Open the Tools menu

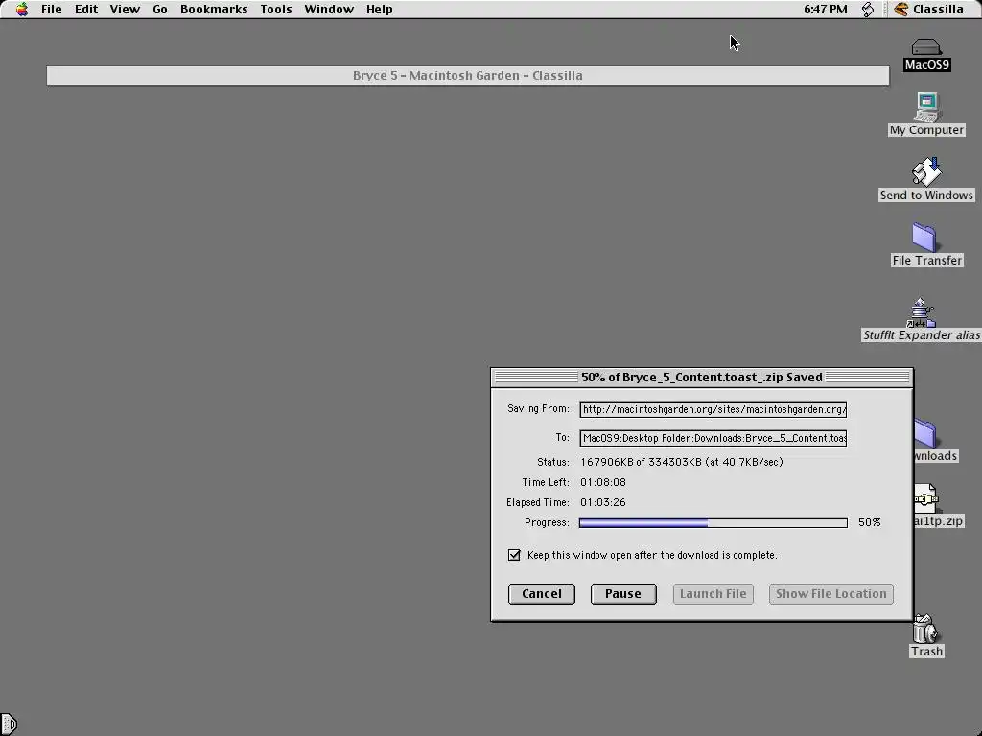[276, 10]
